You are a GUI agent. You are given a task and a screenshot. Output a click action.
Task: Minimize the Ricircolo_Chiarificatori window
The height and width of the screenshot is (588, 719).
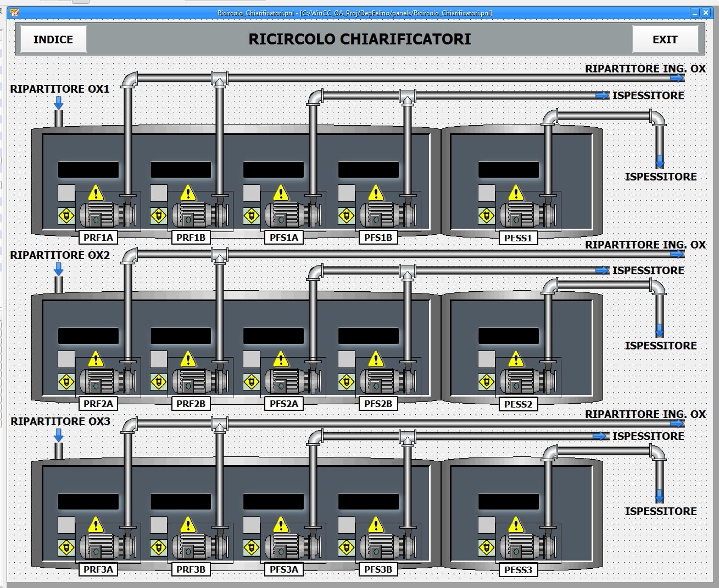click(695, 13)
